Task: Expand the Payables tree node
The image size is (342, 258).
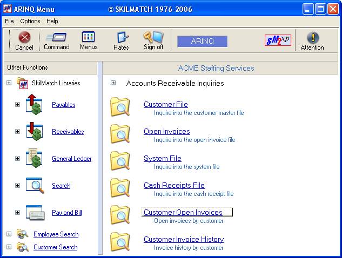Action: click(18, 104)
